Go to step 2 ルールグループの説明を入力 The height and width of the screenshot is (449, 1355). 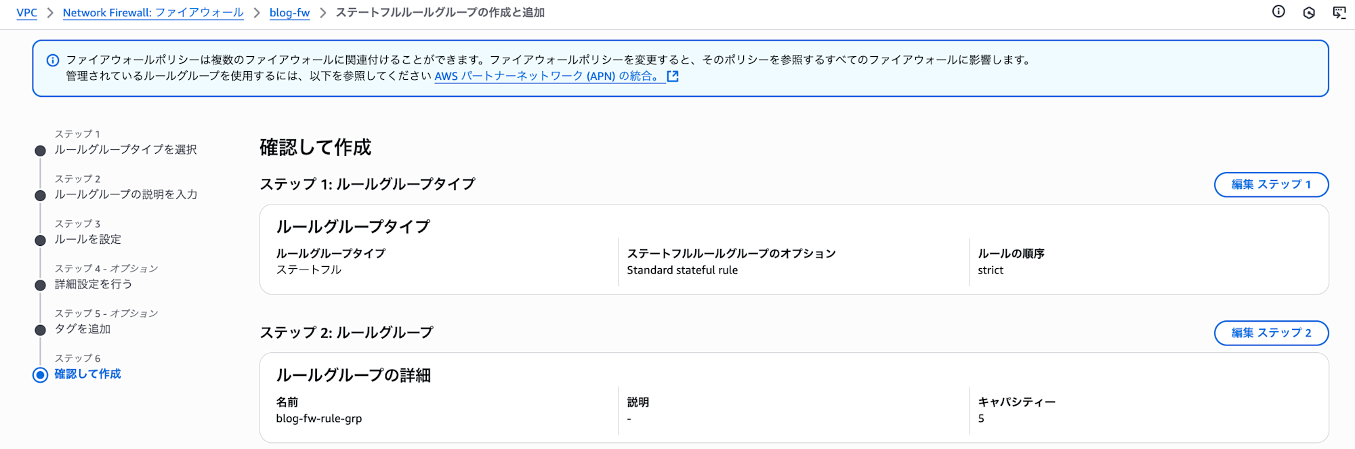pyautogui.click(x=125, y=194)
